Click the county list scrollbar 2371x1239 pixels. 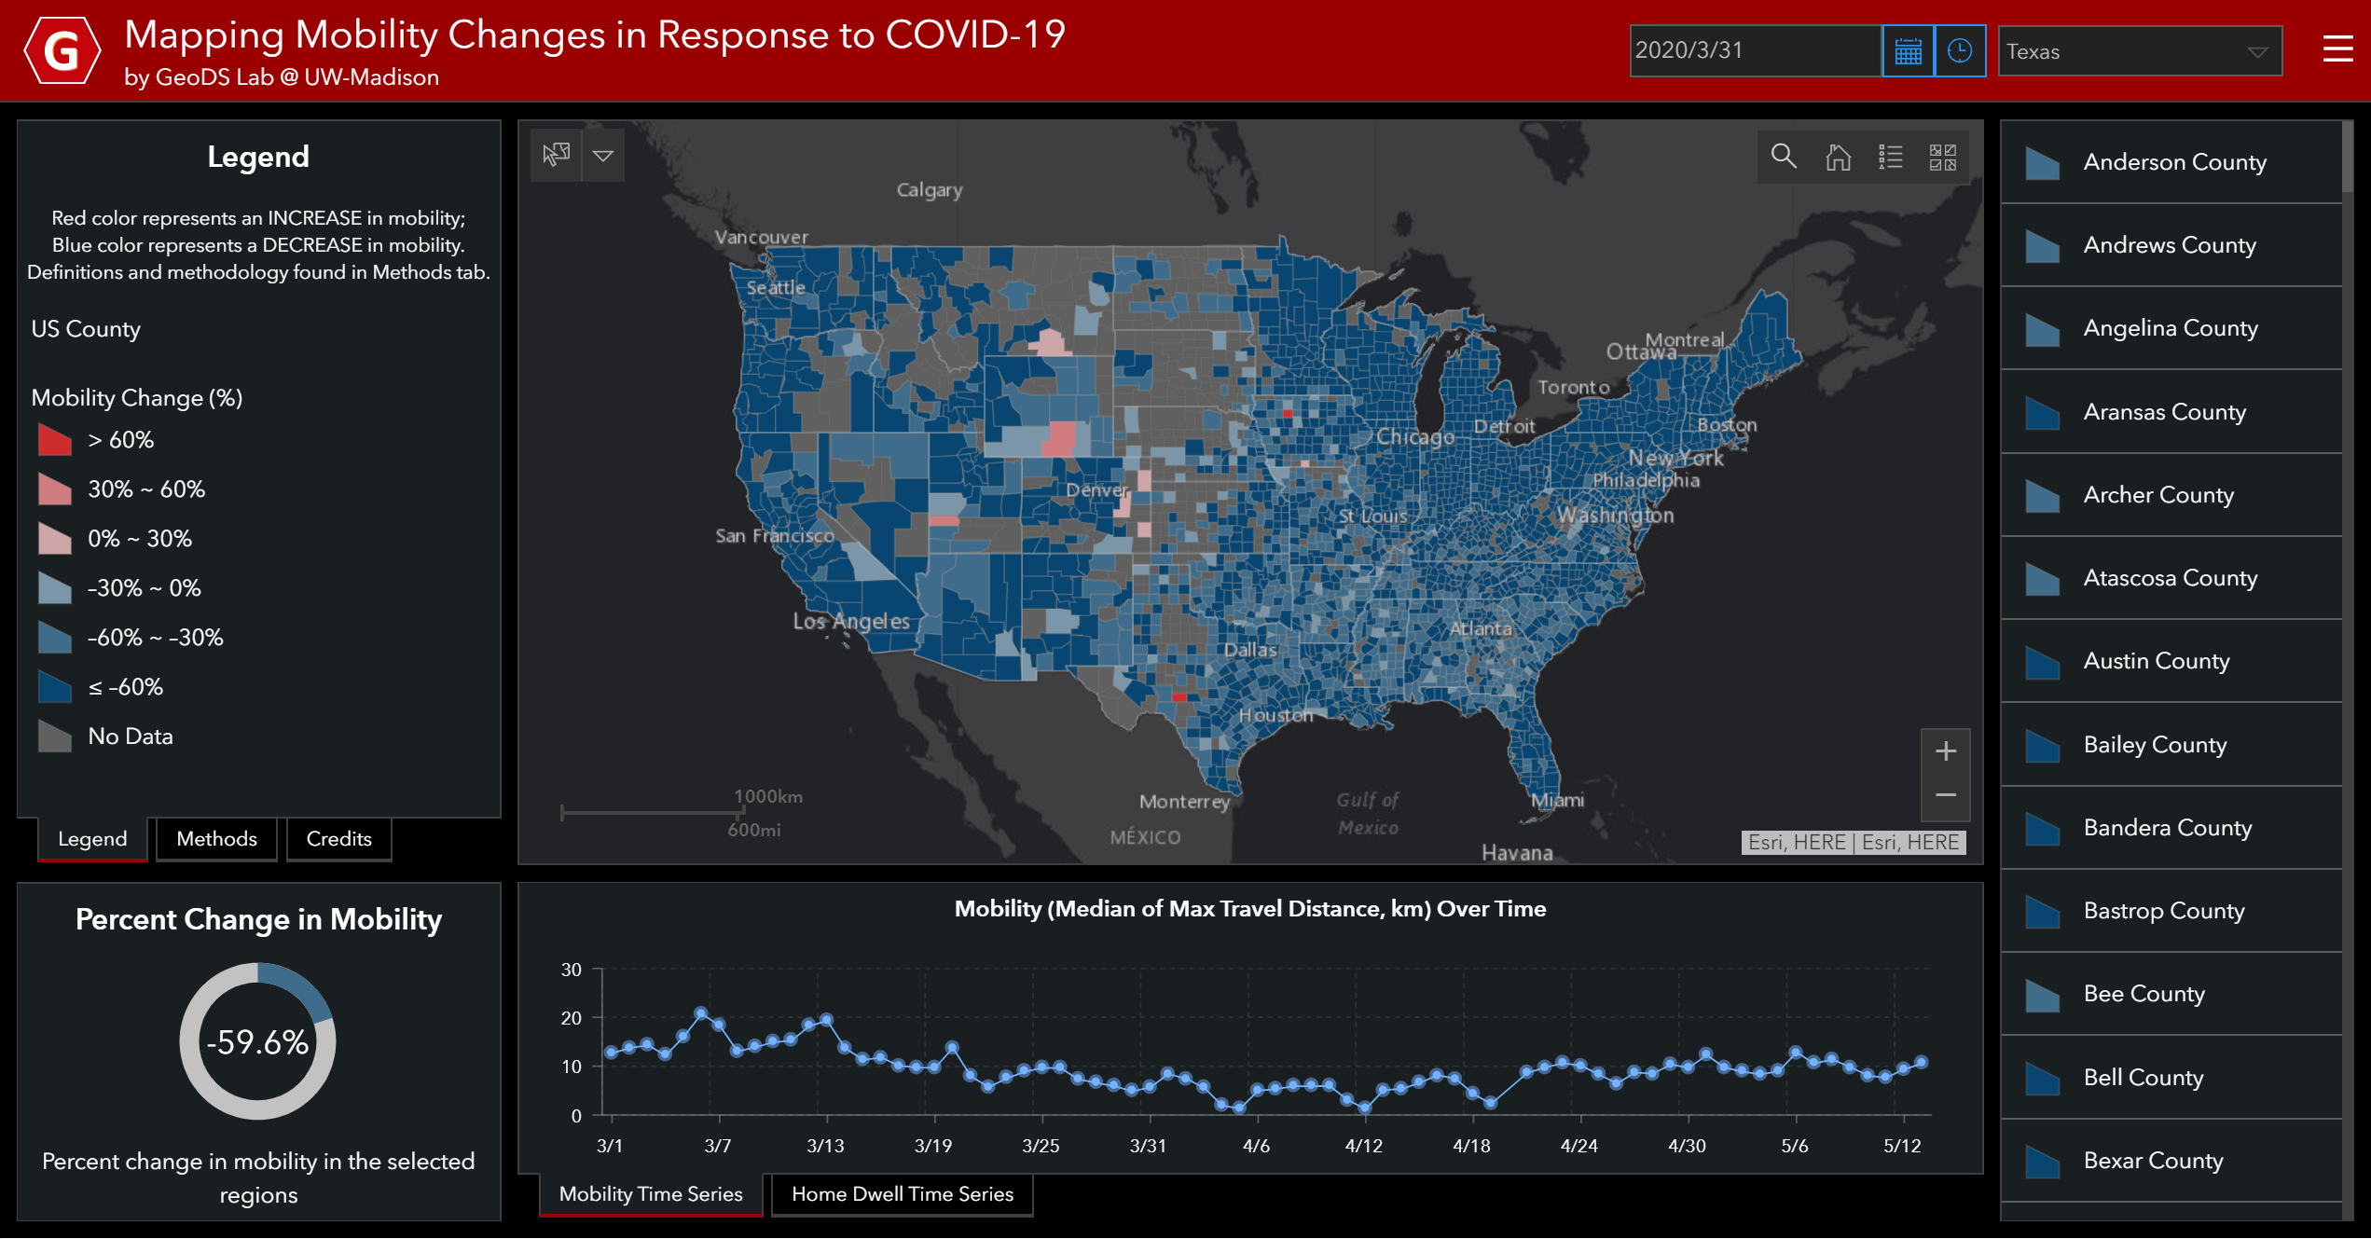[2348, 157]
